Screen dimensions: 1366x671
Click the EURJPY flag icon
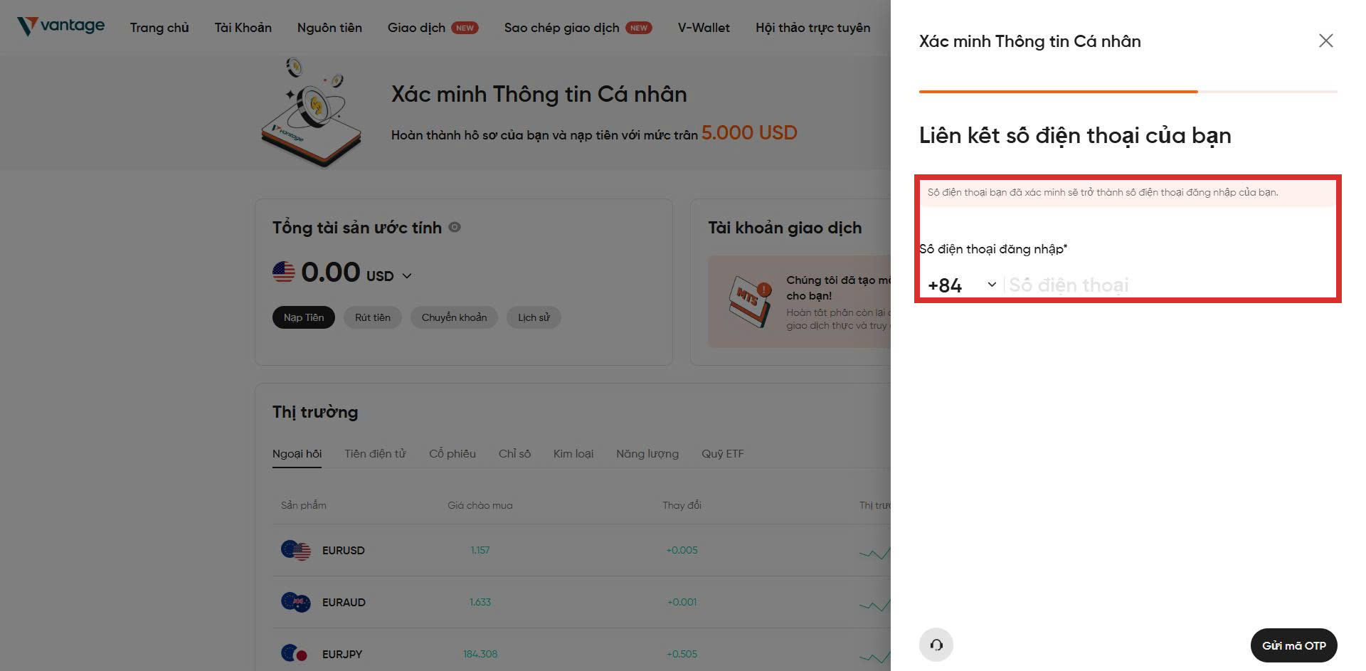(295, 653)
